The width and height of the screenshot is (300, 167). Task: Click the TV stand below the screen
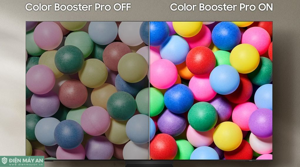click(x=149, y=163)
